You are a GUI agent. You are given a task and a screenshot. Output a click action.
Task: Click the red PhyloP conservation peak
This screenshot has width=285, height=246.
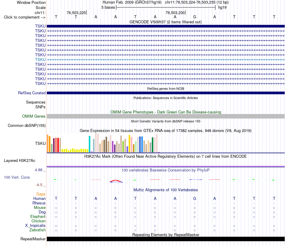116,180
